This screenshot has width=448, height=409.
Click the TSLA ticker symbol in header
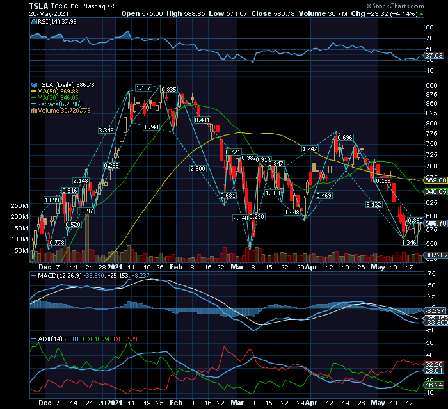point(39,6)
